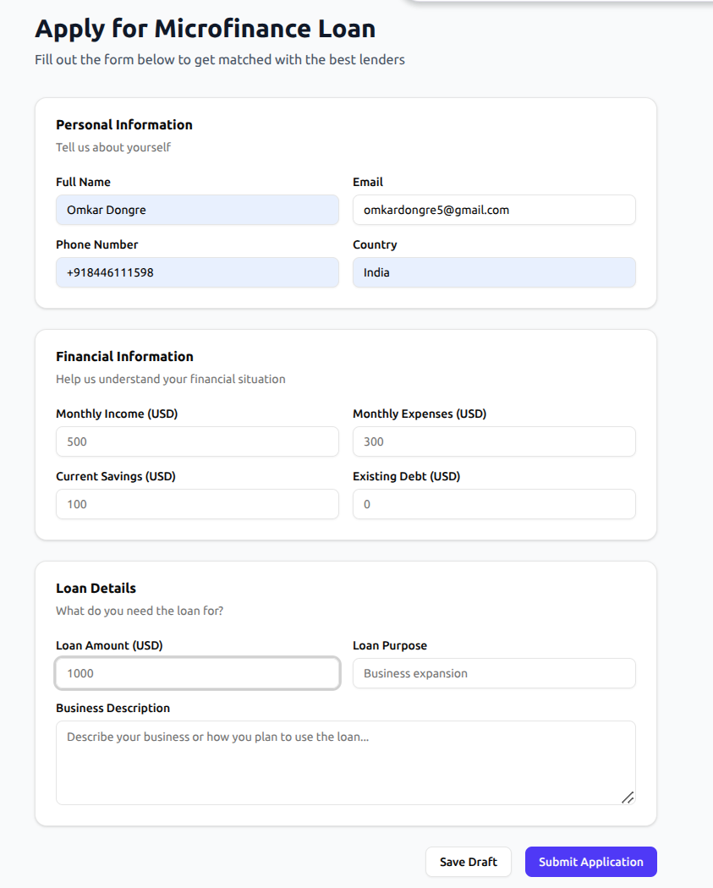Click the Monthly Income (USD) field
Image resolution: width=713 pixels, height=888 pixels.
(197, 441)
